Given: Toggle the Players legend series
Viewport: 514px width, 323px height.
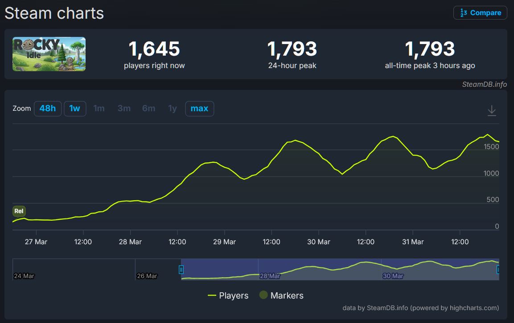Looking at the screenshot, I should 228,295.
